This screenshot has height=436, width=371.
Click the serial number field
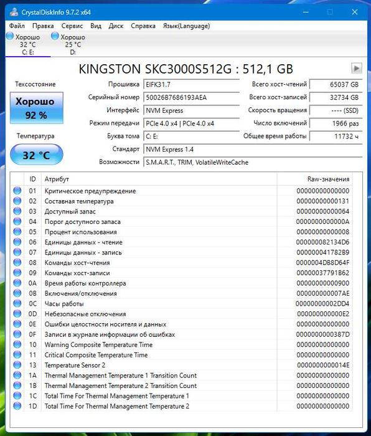pos(192,97)
